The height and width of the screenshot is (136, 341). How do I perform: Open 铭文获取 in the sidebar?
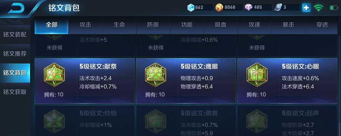pos(15,92)
